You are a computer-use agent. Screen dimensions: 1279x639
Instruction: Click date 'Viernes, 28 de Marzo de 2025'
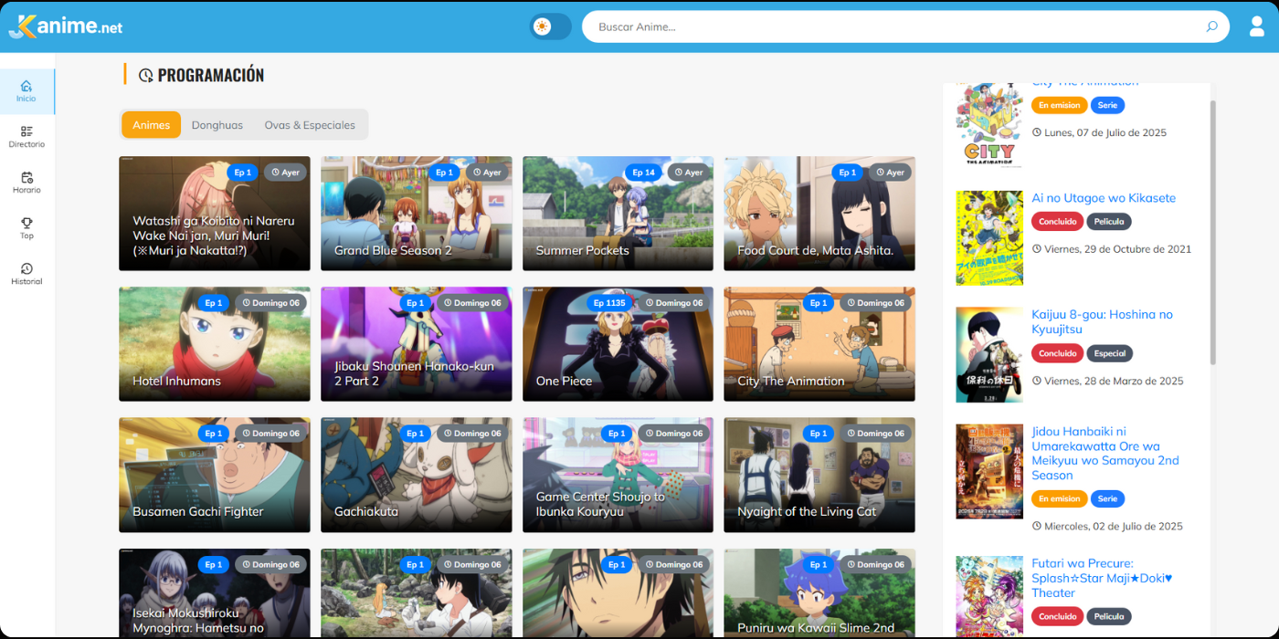[1108, 382]
